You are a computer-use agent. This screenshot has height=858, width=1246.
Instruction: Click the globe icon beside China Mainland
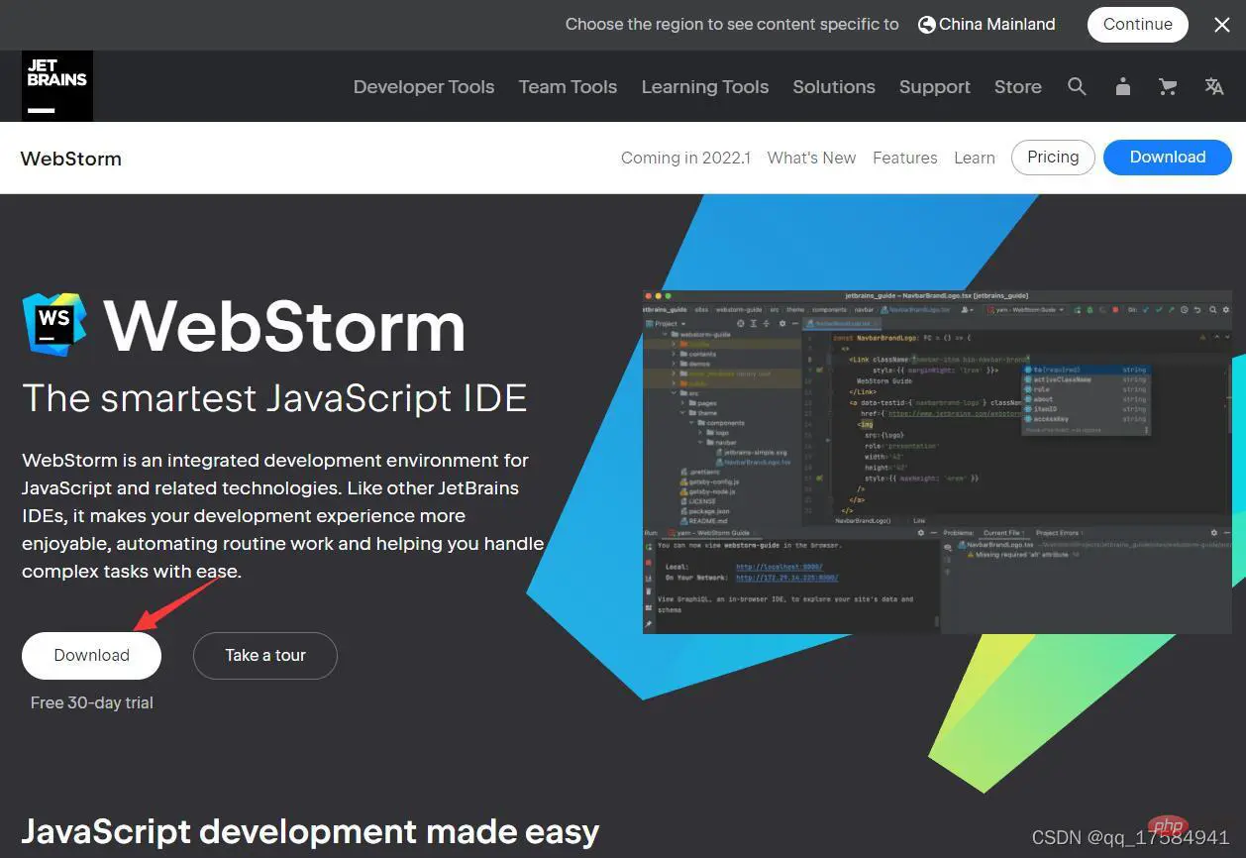click(x=926, y=25)
